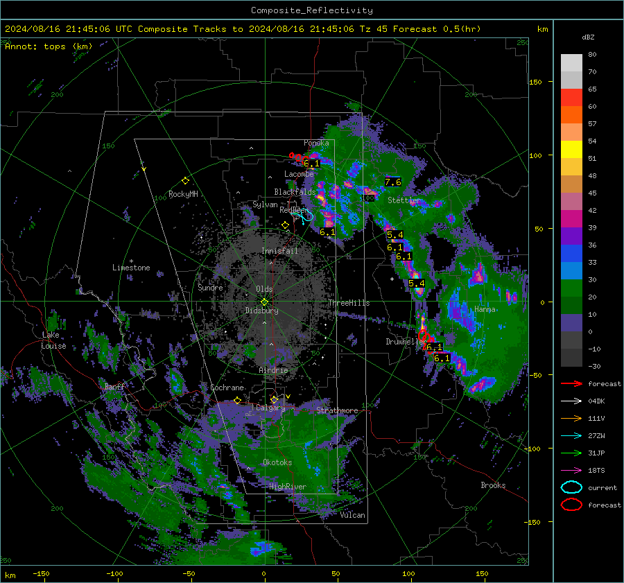The image size is (624, 583).
Task: Click the 6.1 storm top label under Ponoka
Action: click(311, 163)
